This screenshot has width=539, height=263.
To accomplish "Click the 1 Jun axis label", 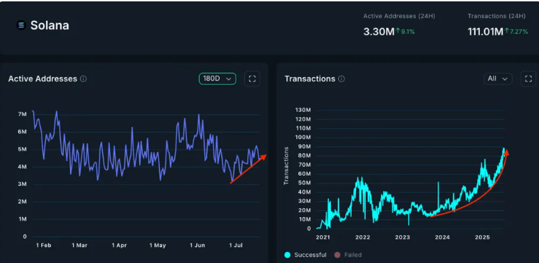I will (x=198, y=246).
